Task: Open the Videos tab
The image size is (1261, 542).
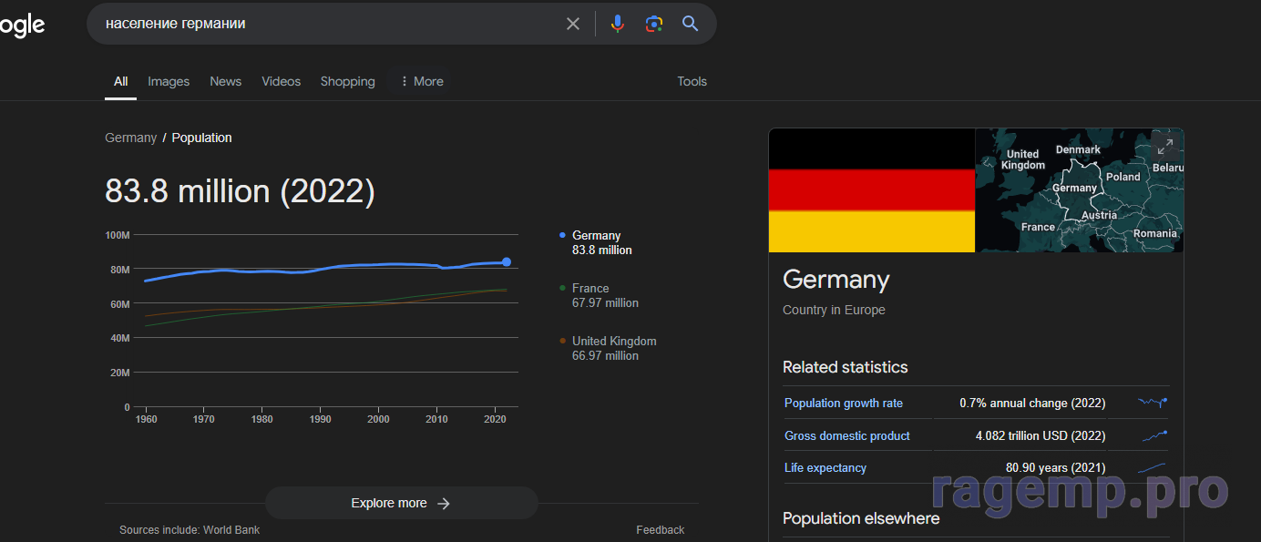Action: [x=281, y=81]
